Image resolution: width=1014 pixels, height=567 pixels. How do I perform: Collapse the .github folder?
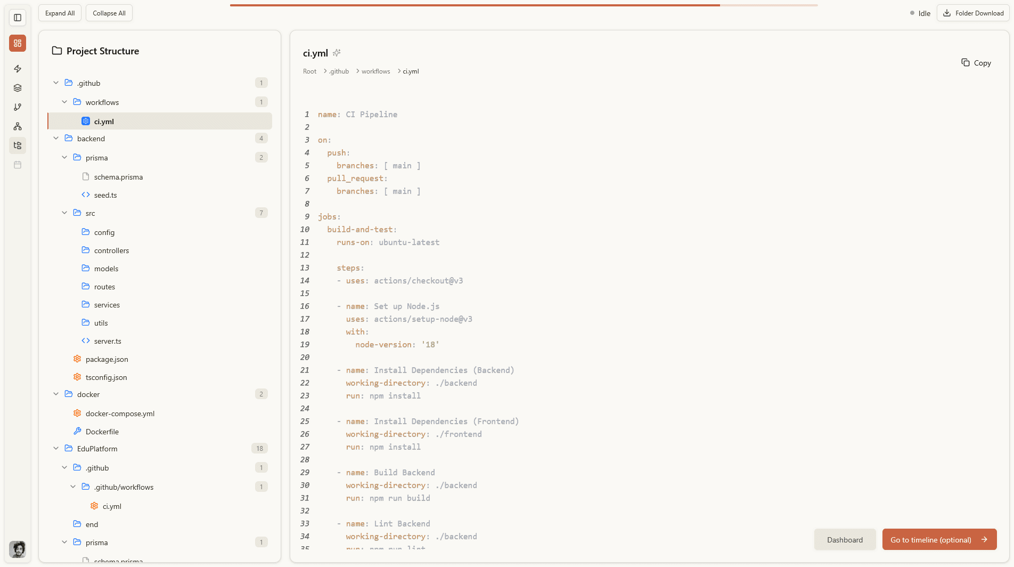[56, 83]
